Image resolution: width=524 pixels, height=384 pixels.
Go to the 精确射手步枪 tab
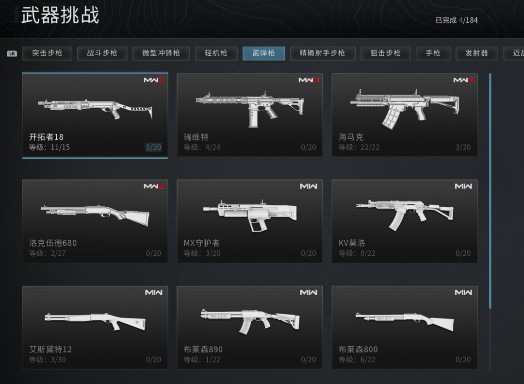[323, 53]
